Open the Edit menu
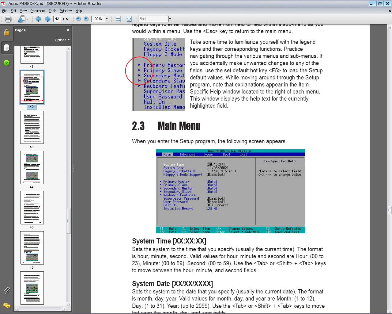This screenshot has height=314, width=392. click(13, 11)
